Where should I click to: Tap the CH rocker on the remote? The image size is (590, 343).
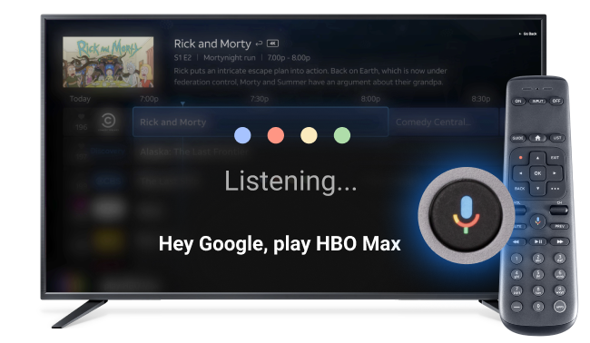pos(559,211)
